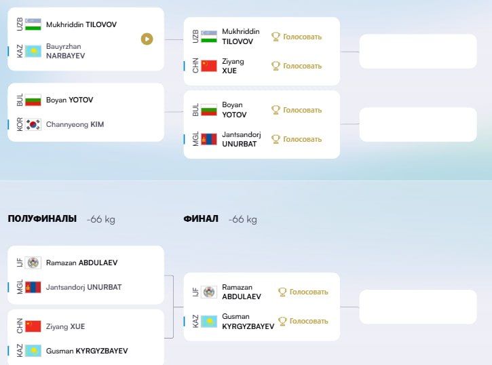Image resolution: width=492 pixels, height=365 pixels.
Task: Click Bulgaria flag beside Boyan Yotov's first match
Action: tap(33, 100)
